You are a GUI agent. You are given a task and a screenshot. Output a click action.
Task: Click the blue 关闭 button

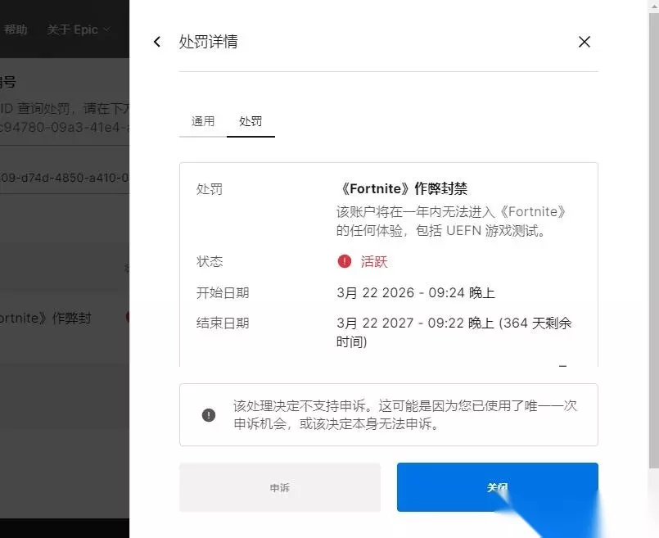(497, 487)
